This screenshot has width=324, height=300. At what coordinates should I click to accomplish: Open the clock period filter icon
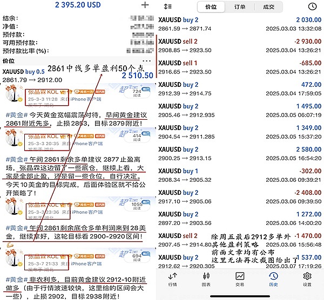pyautogui.click(x=312, y=6)
